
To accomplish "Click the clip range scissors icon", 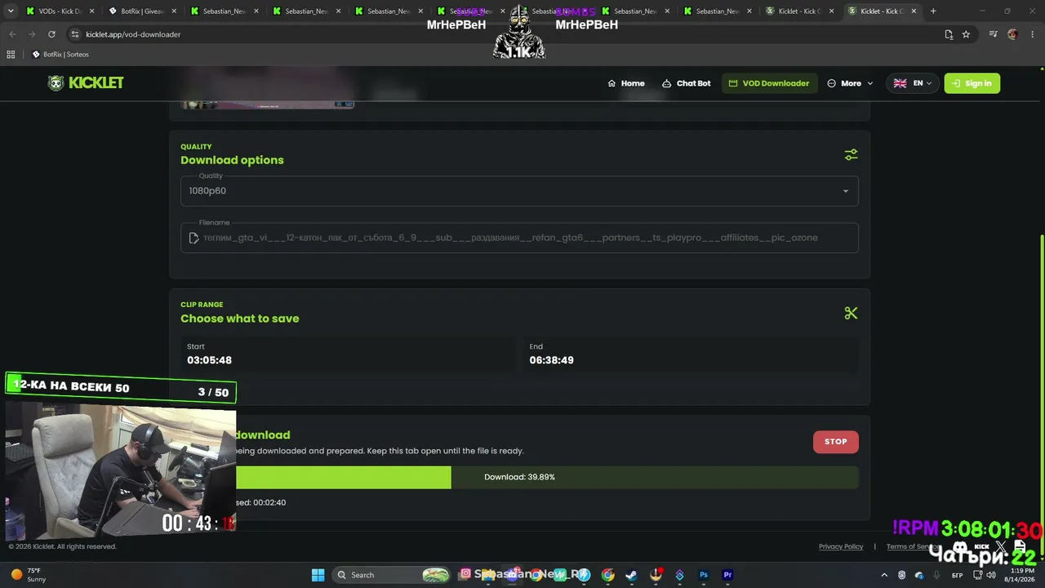I will click(x=851, y=313).
